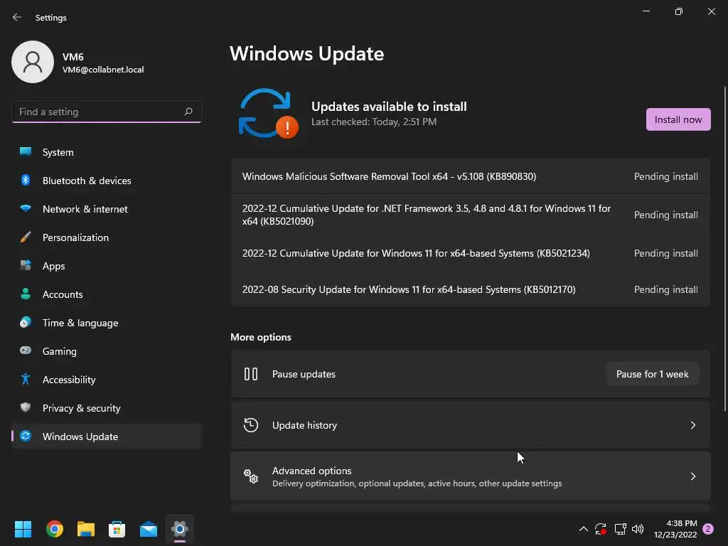The height and width of the screenshot is (546, 728).
Task: Open the VM6 user profile avatar
Action: pyautogui.click(x=33, y=62)
